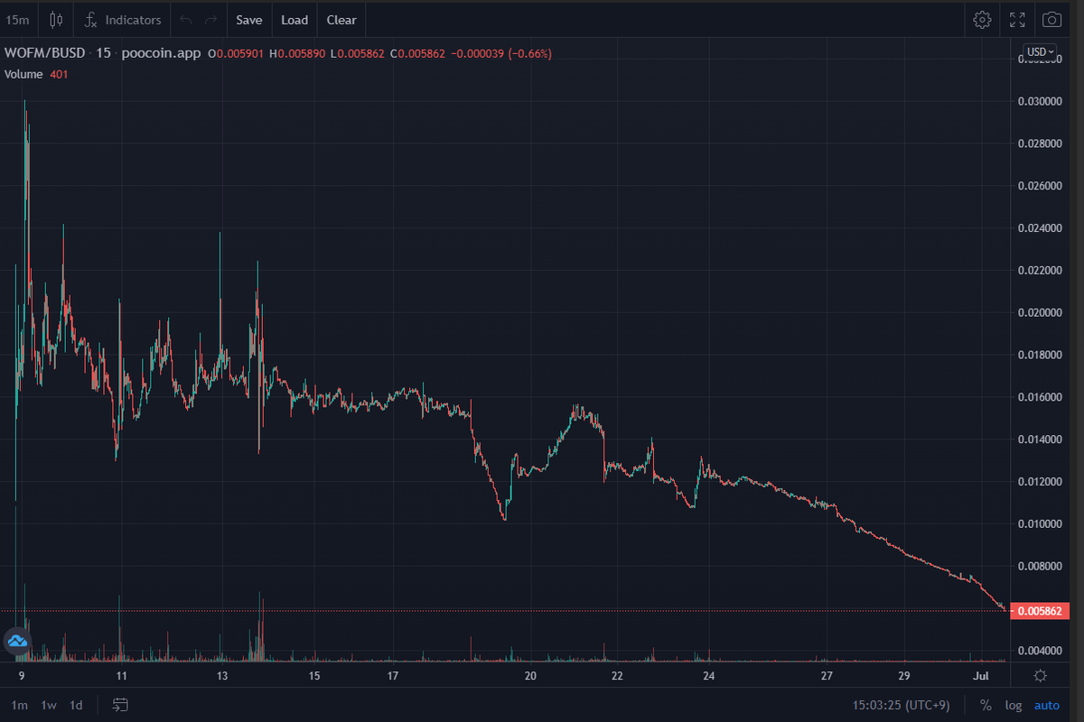The height and width of the screenshot is (722, 1084).
Task: Load a saved chart
Action: pos(294,19)
